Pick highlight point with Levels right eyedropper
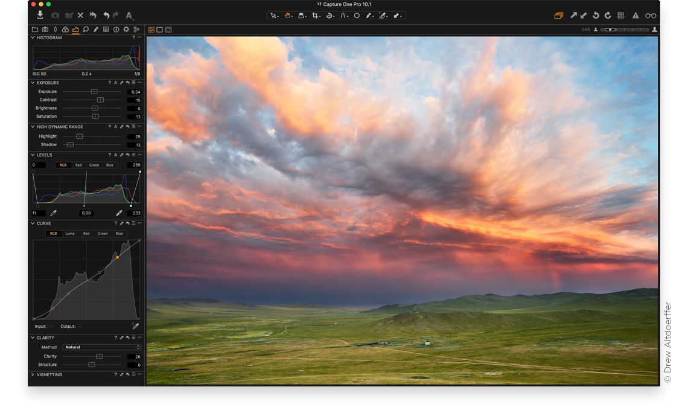This screenshot has height=413, width=688. click(x=119, y=213)
